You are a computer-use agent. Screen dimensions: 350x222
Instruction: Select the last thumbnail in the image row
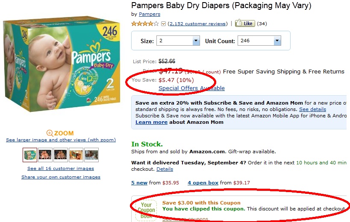(91, 155)
